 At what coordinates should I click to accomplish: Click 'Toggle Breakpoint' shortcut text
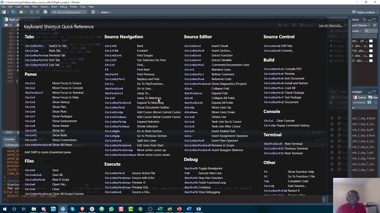tap(210, 168)
